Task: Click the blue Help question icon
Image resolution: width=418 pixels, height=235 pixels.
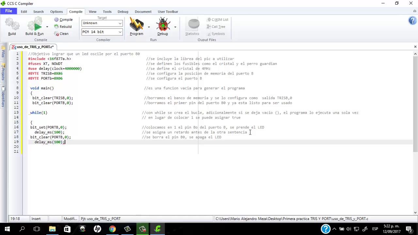Action: [x=412, y=21]
